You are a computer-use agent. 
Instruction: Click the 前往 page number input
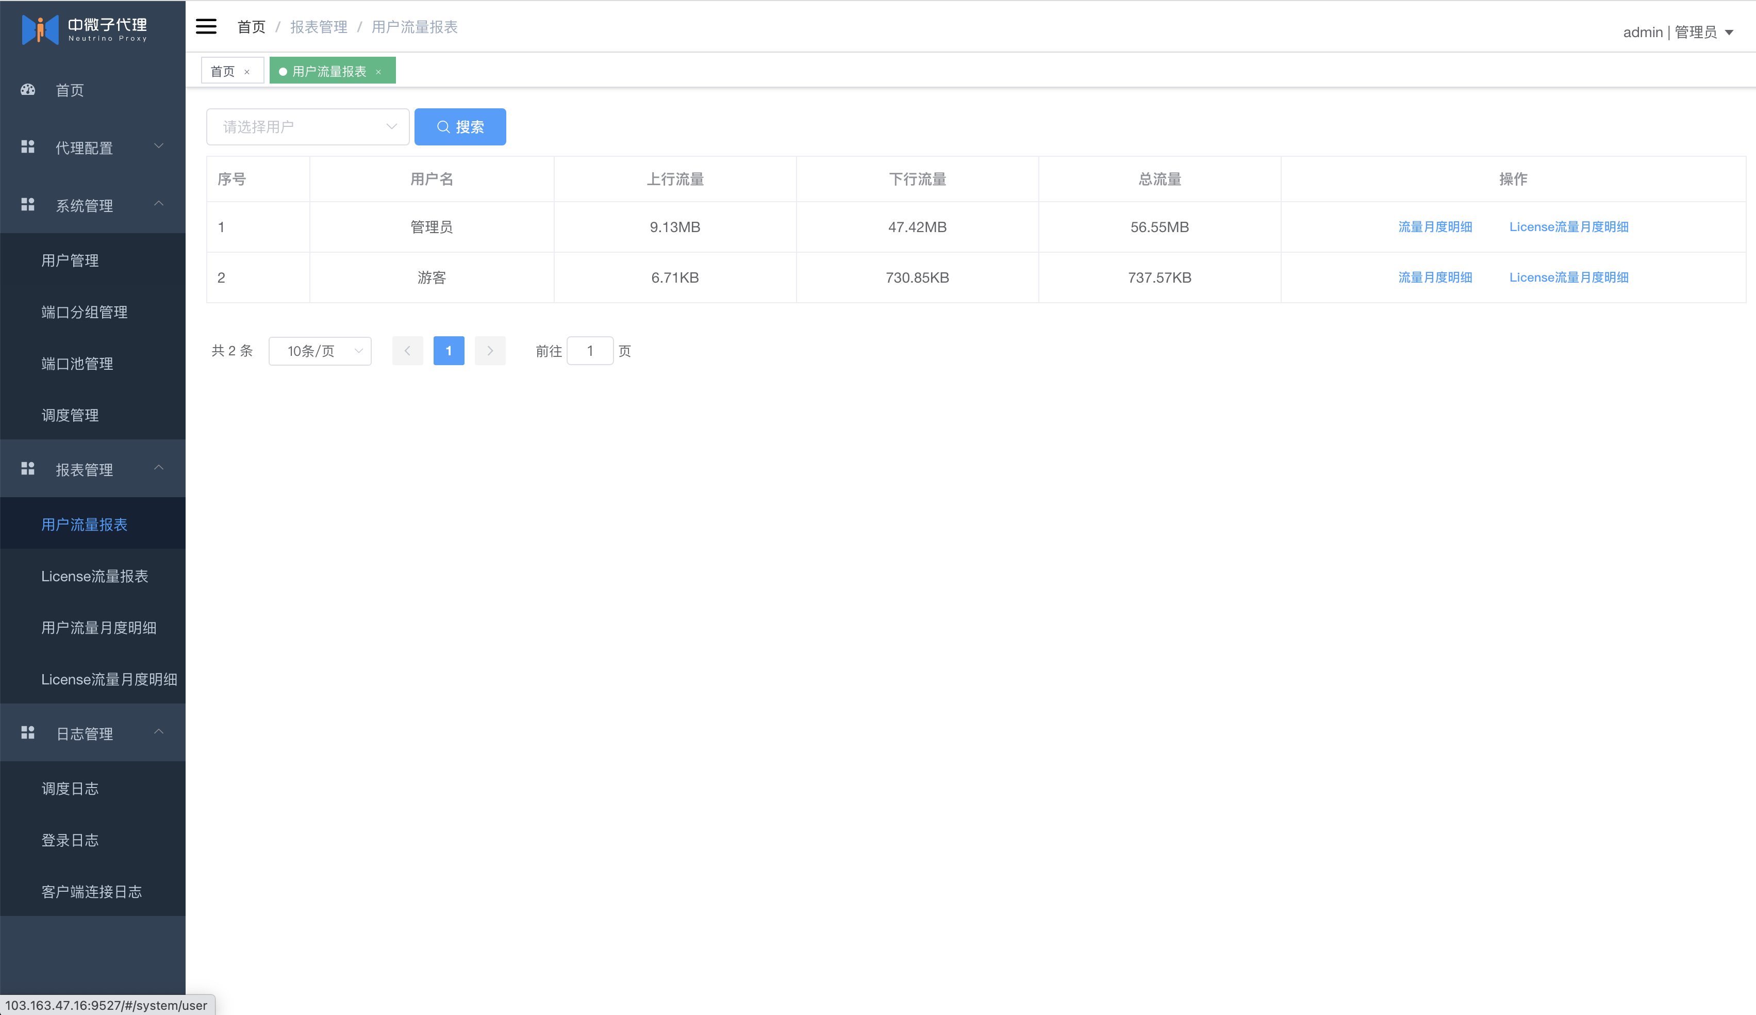589,351
